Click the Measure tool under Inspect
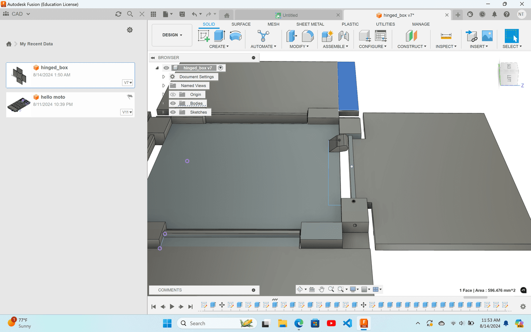 tap(446, 36)
